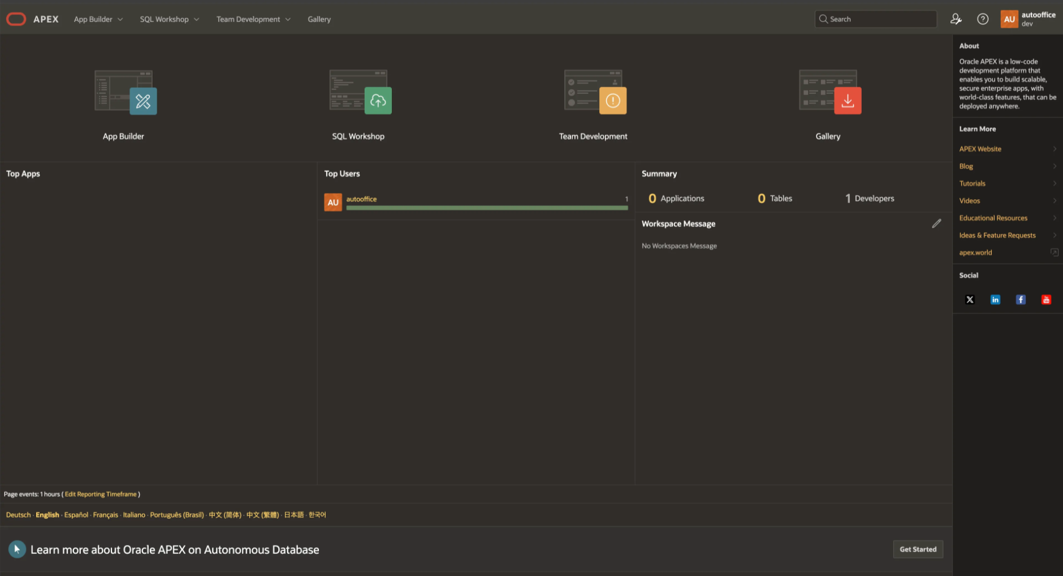Image resolution: width=1063 pixels, height=576 pixels.
Task: Open the Gallery header menu item
Action: pos(319,19)
